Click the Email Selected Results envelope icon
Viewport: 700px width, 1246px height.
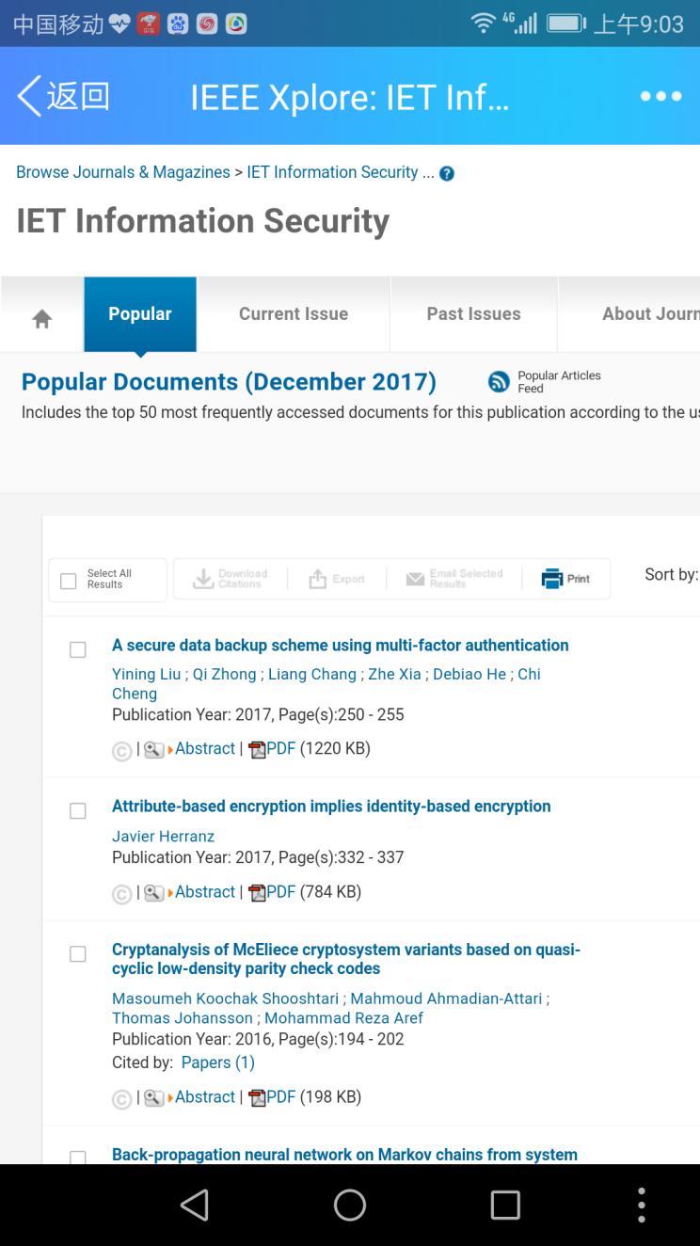tap(415, 579)
